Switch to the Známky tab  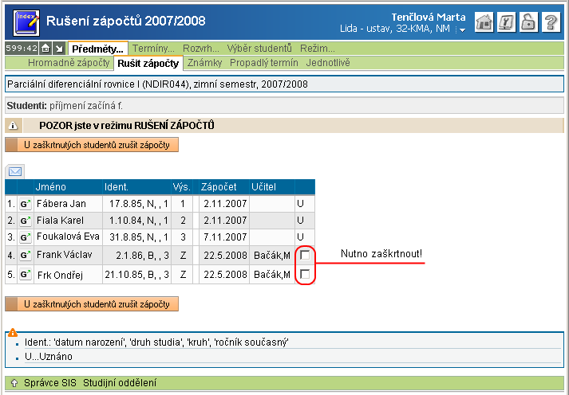coord(204,62)
